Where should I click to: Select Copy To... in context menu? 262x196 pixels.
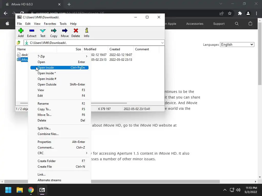tap(59, 109)
